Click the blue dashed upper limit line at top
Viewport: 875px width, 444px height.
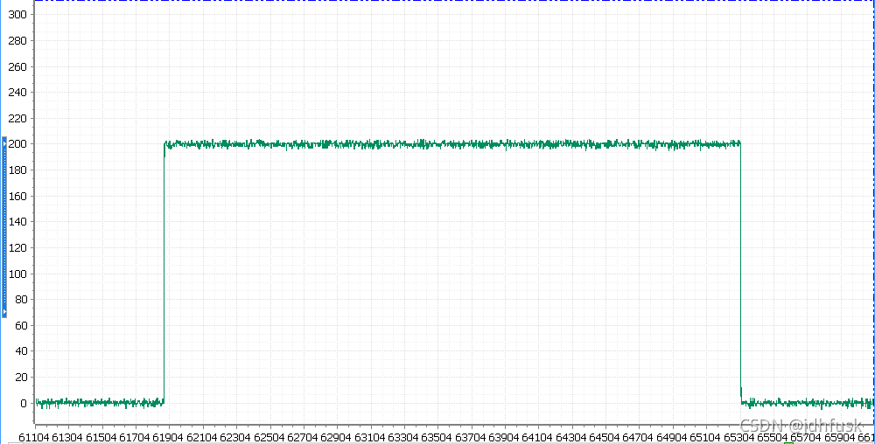[453, 1]
